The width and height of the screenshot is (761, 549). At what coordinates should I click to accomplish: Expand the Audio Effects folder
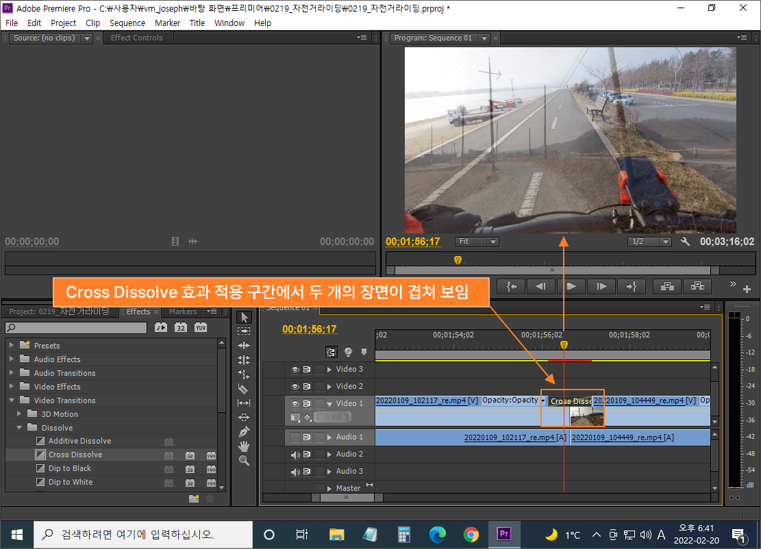tap(11, 359)
